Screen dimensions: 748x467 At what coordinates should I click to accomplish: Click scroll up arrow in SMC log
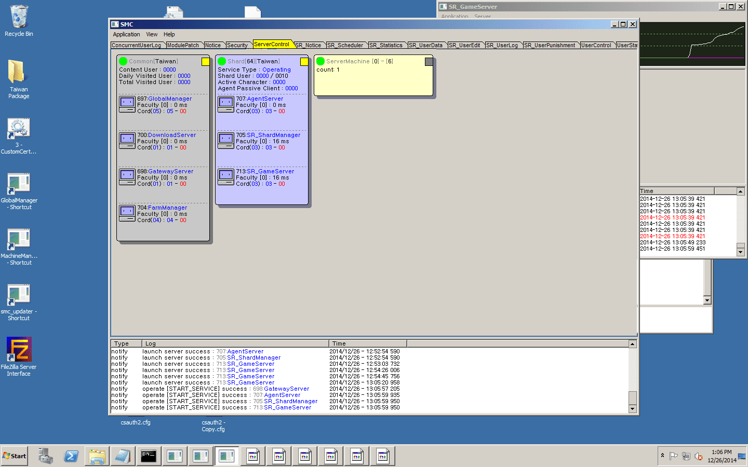coord(633,344)
